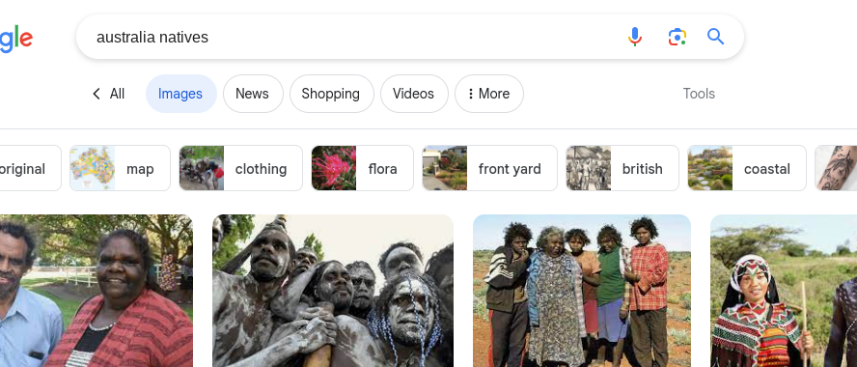Filter results by map chip
This screenshot has width=857, height=367.
pyautogui.click(x=120, y=168)
